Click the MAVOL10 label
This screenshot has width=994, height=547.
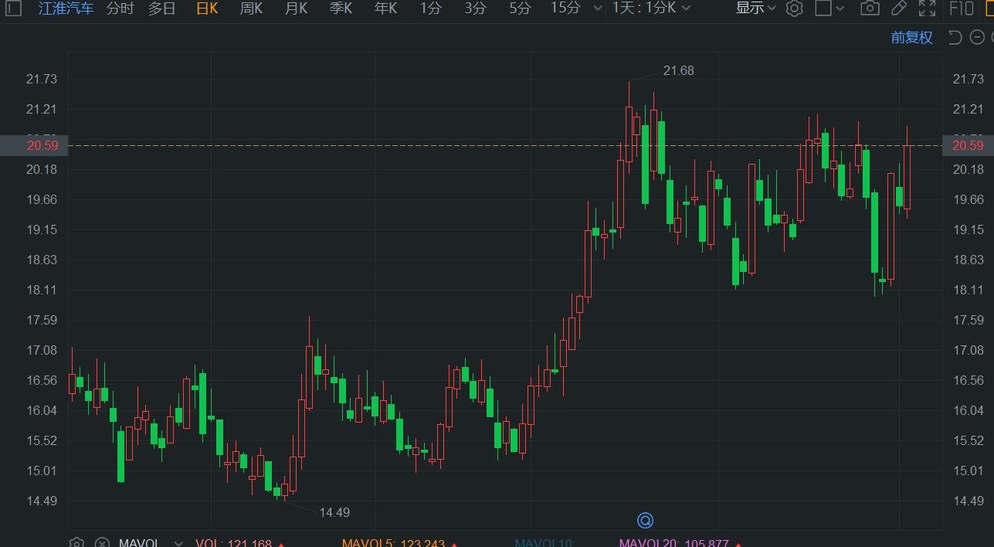coord(544,543)
